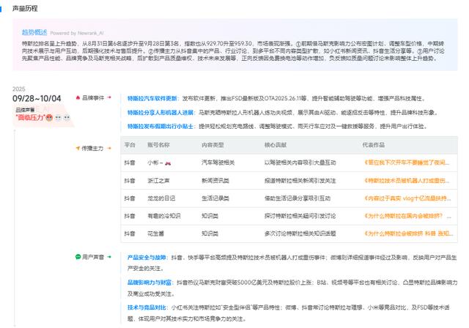Open the 趋势概述 summary heading
Viewport: 469px width, 328px height.
coord(34,33)
